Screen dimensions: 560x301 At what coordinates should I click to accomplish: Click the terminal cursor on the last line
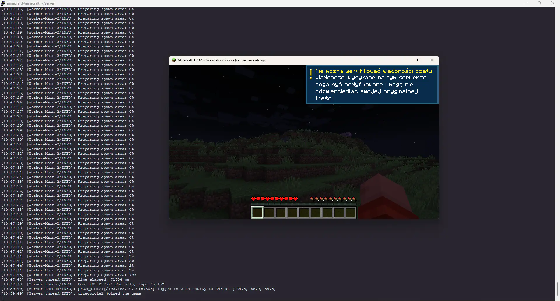point(2,298)
